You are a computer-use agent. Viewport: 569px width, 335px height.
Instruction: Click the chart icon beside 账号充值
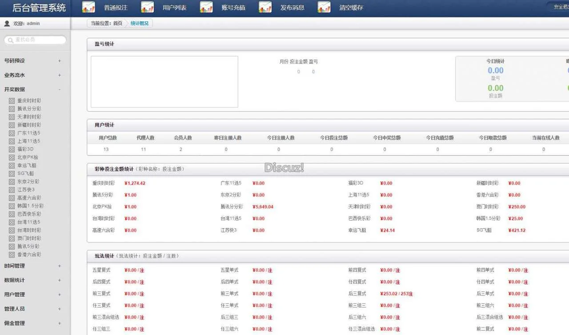pos(206,8)
